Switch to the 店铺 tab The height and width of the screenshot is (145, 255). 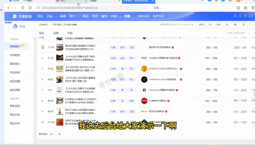tap(56, 33)
